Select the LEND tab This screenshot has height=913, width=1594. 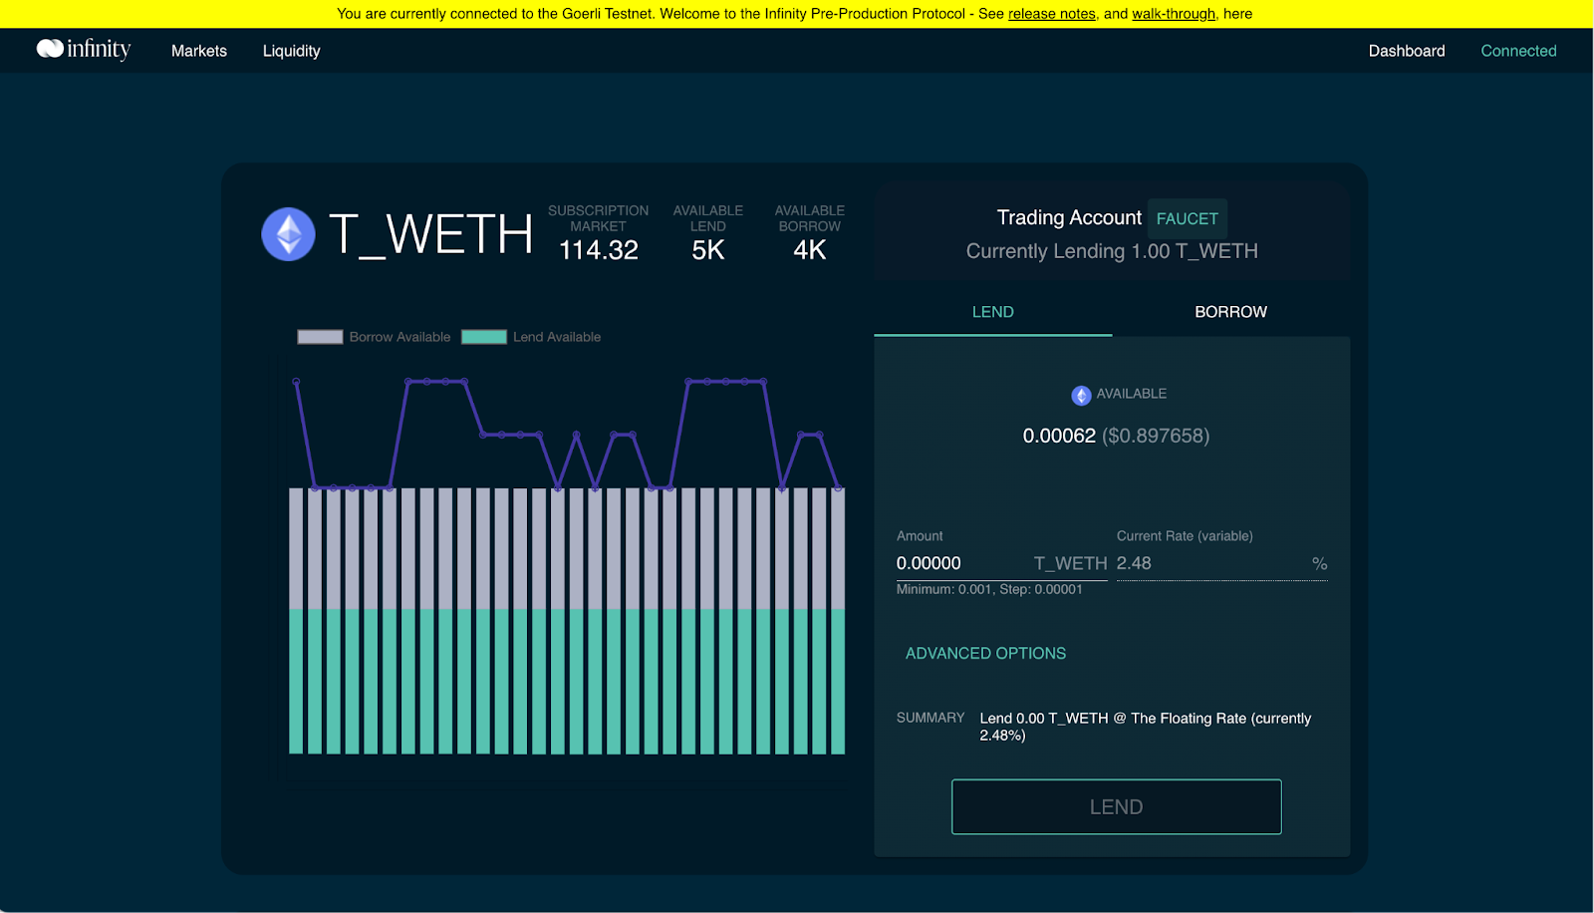pos(992,312)
